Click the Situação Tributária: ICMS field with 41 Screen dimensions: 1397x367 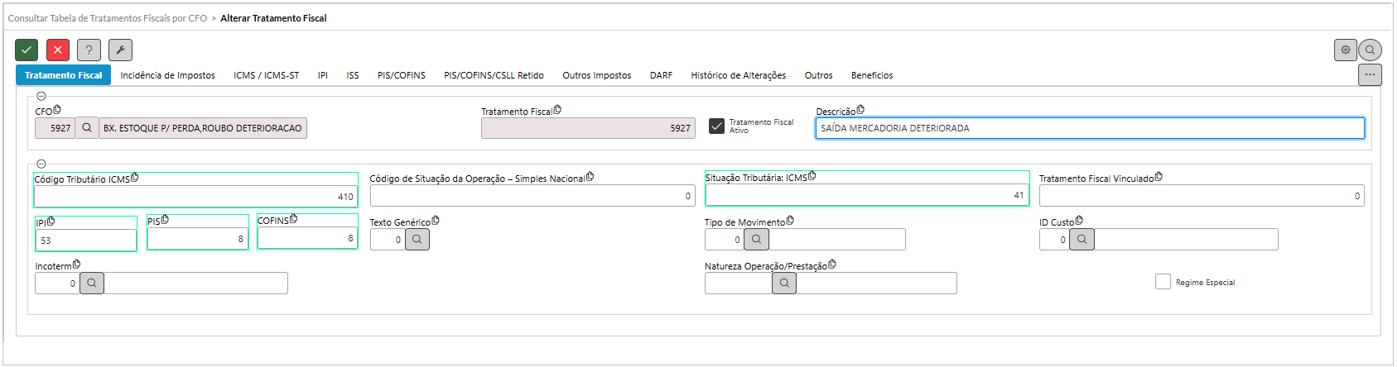[x=867, y=195]
